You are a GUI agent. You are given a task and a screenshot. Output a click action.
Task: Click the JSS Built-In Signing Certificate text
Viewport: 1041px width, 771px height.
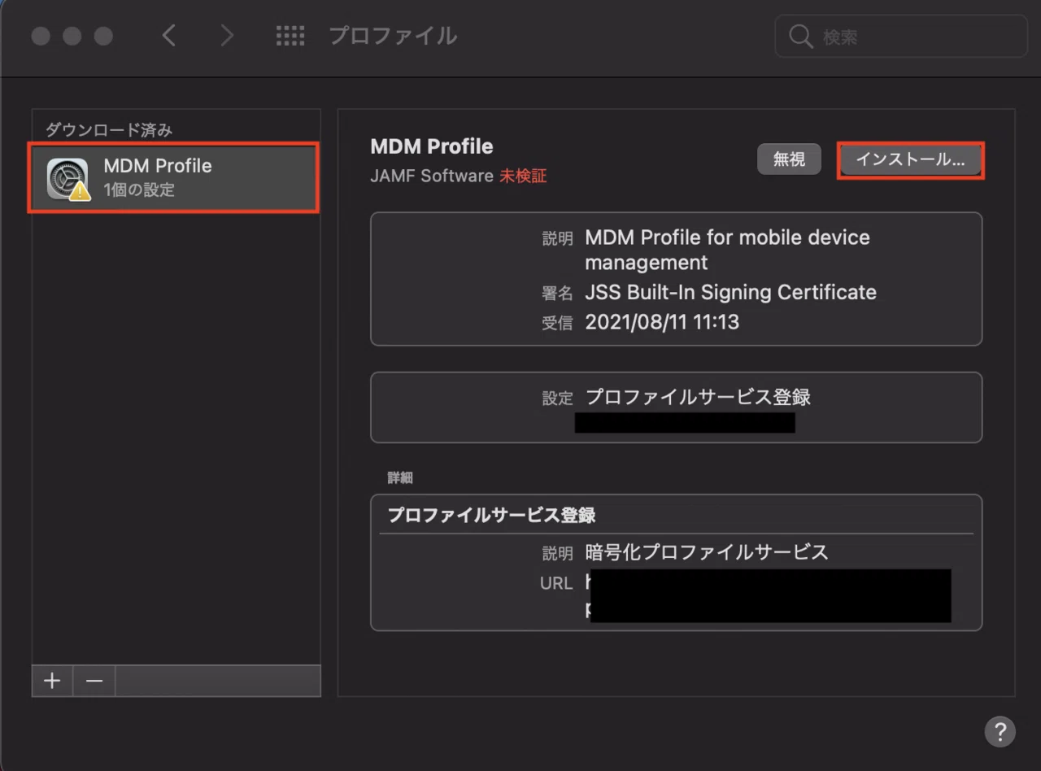pyautogui.click(x=730, y=292)
